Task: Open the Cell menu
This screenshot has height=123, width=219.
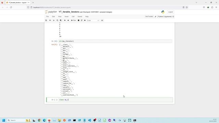Action: (x=73, y=16)
